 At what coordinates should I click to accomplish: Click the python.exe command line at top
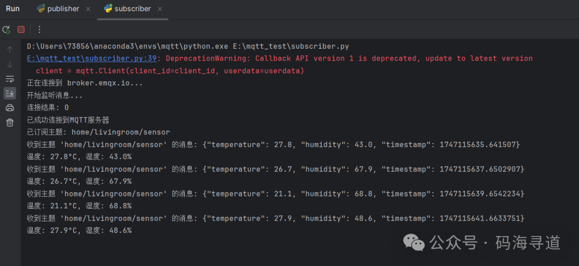coord(188,47)
